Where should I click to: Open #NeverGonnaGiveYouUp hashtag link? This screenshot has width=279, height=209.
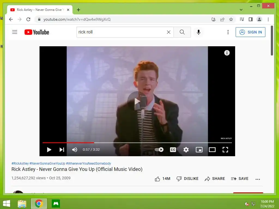click(x=47, y=163)
